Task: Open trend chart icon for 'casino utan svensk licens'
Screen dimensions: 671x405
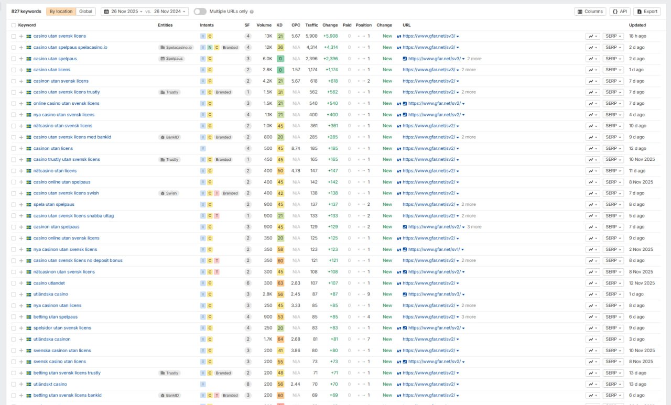Action: tap(592, 36)
